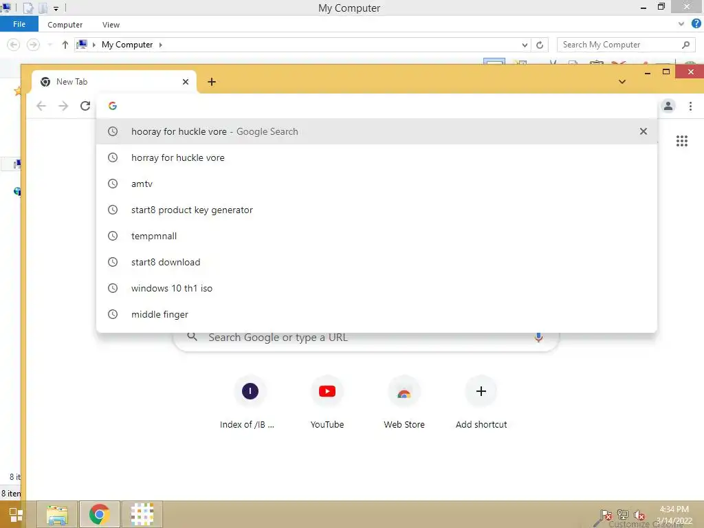This screenshot has width=704, height=528.
Task: Click the Search My Computer field
Action: [x=625, y=45]
